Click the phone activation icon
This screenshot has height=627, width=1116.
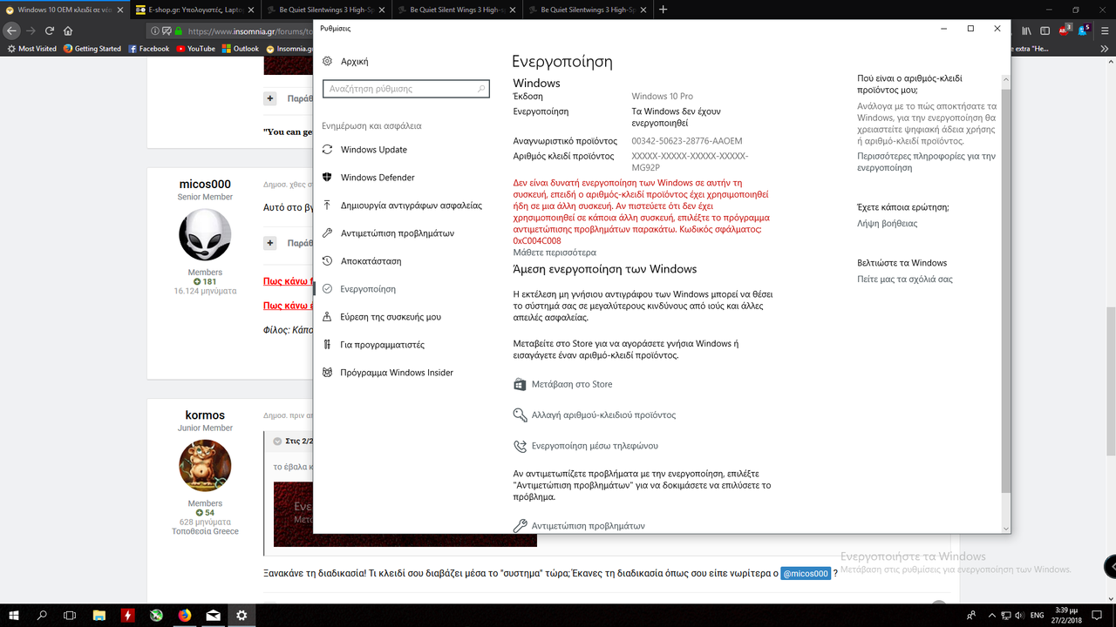(521, 446)
